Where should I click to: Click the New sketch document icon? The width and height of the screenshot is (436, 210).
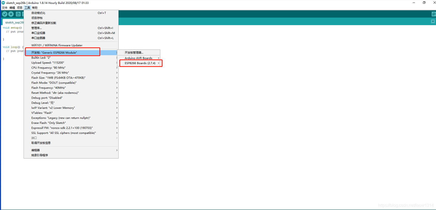point(18,14)
